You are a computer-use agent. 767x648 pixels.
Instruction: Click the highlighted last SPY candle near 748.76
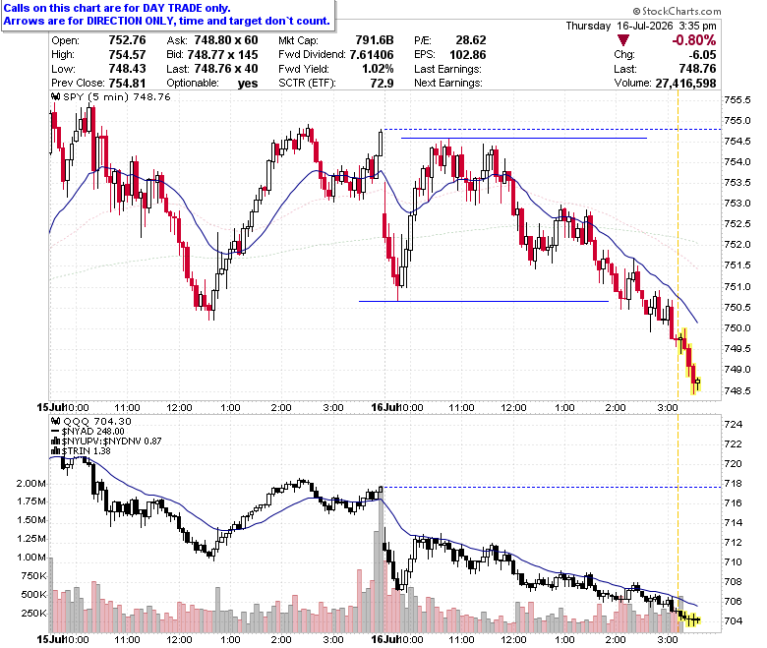tap(697, 382)
